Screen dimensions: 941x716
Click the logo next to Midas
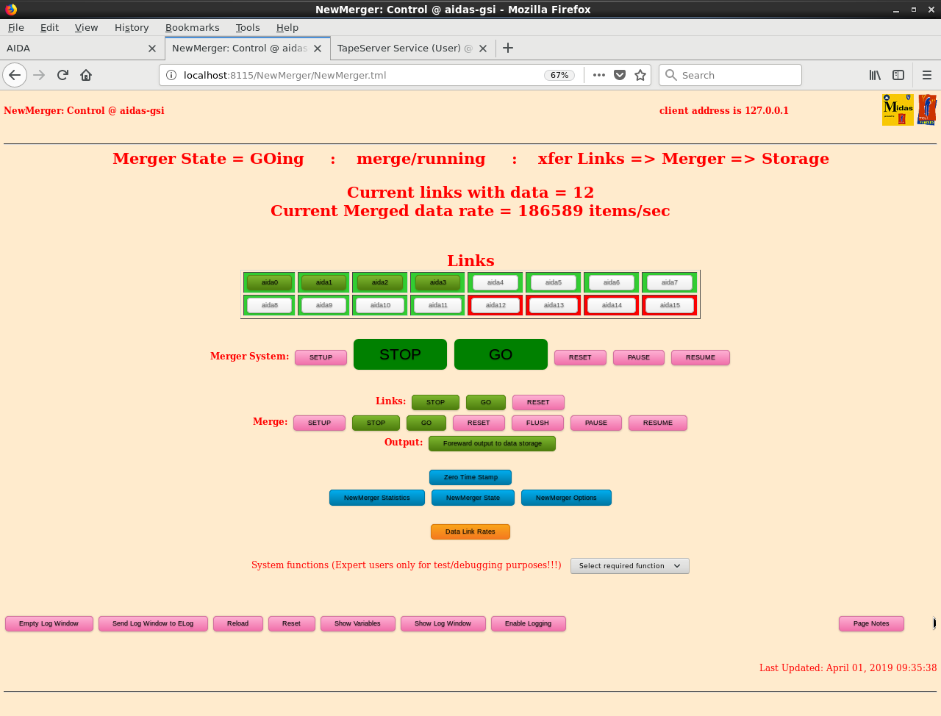[927, 110]
